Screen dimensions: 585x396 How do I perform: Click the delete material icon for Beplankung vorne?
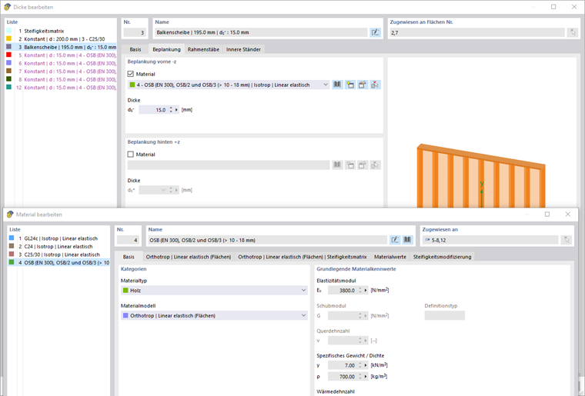(375, 85)
